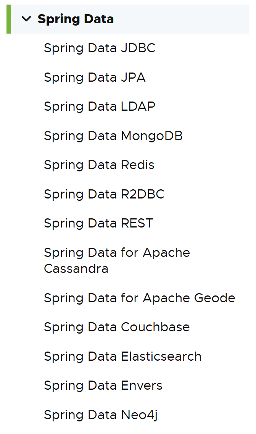Go to Spring Data Elasticsearch
This screenshot has width=256, height=434.
[x=122, y=357]
